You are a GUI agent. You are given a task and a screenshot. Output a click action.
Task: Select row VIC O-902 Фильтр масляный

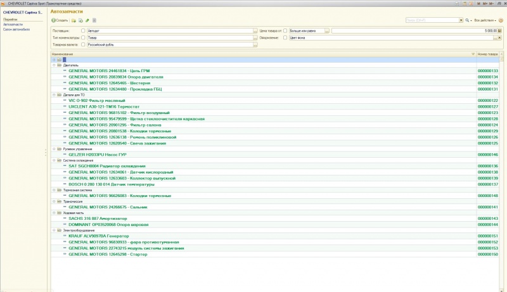tap(275, 101)
